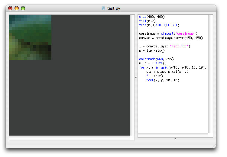Zoom the window with the green button
Image resolution: width=227 pixels, height=157 pixels.
click(23, 8)
